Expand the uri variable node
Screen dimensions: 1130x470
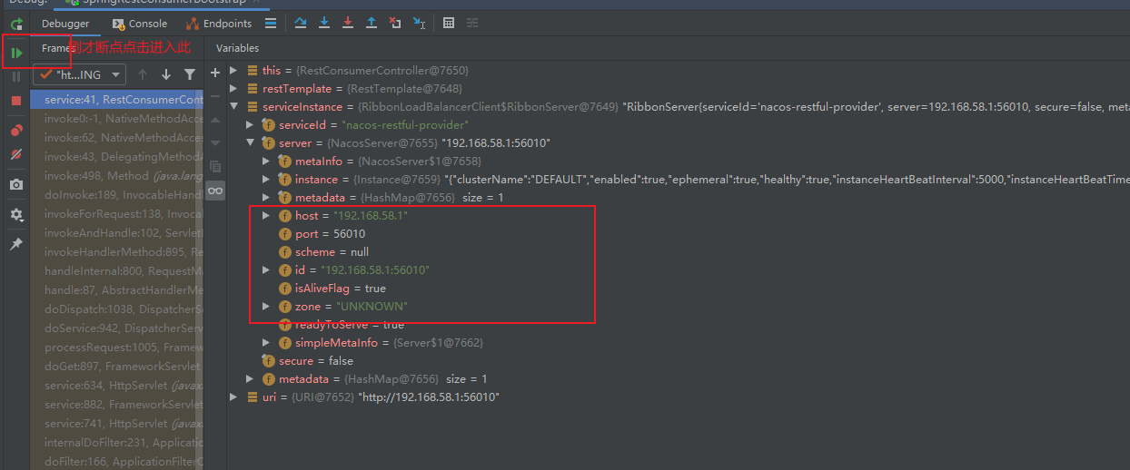[x=234, y=397]
